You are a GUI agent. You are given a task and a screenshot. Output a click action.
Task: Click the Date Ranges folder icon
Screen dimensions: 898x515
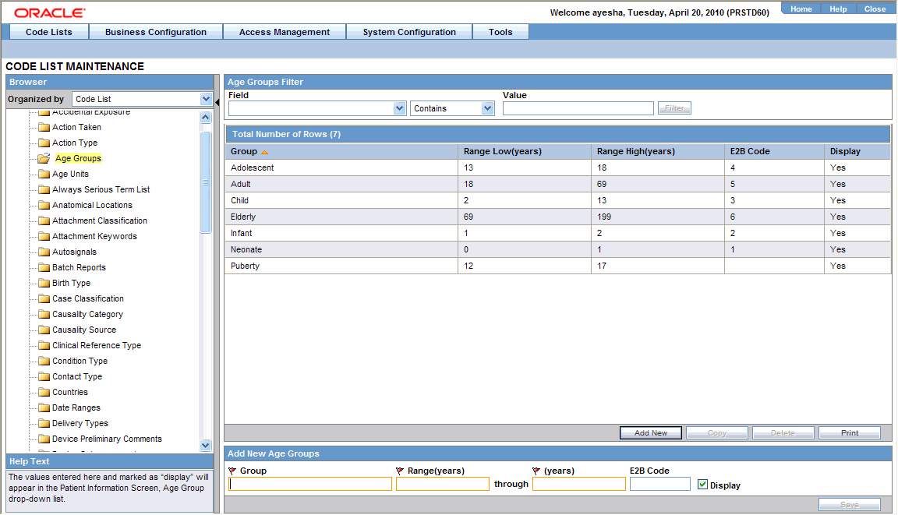44,407
